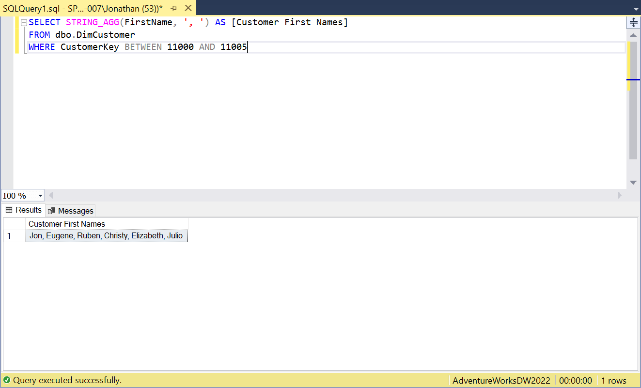The width and height of the screenshot is (641, 388).
Task: Click the vertical scrollbar down arrow
Action: tap(633, 183)
